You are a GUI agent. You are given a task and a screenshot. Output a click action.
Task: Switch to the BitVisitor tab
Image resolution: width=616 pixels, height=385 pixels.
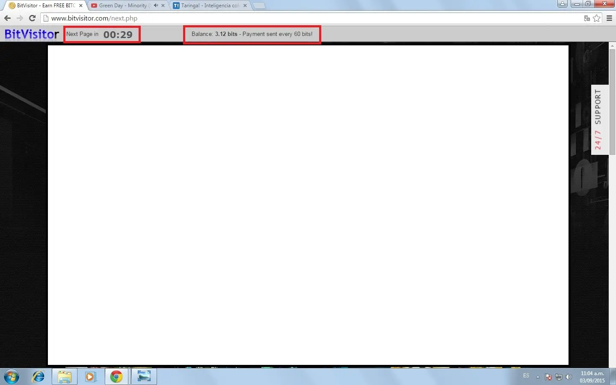coord(44,6)
